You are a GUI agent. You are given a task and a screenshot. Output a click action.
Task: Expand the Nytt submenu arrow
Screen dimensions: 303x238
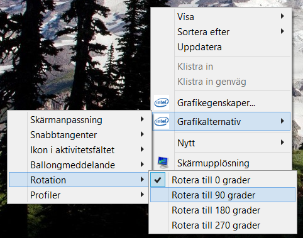coord(282,143)
